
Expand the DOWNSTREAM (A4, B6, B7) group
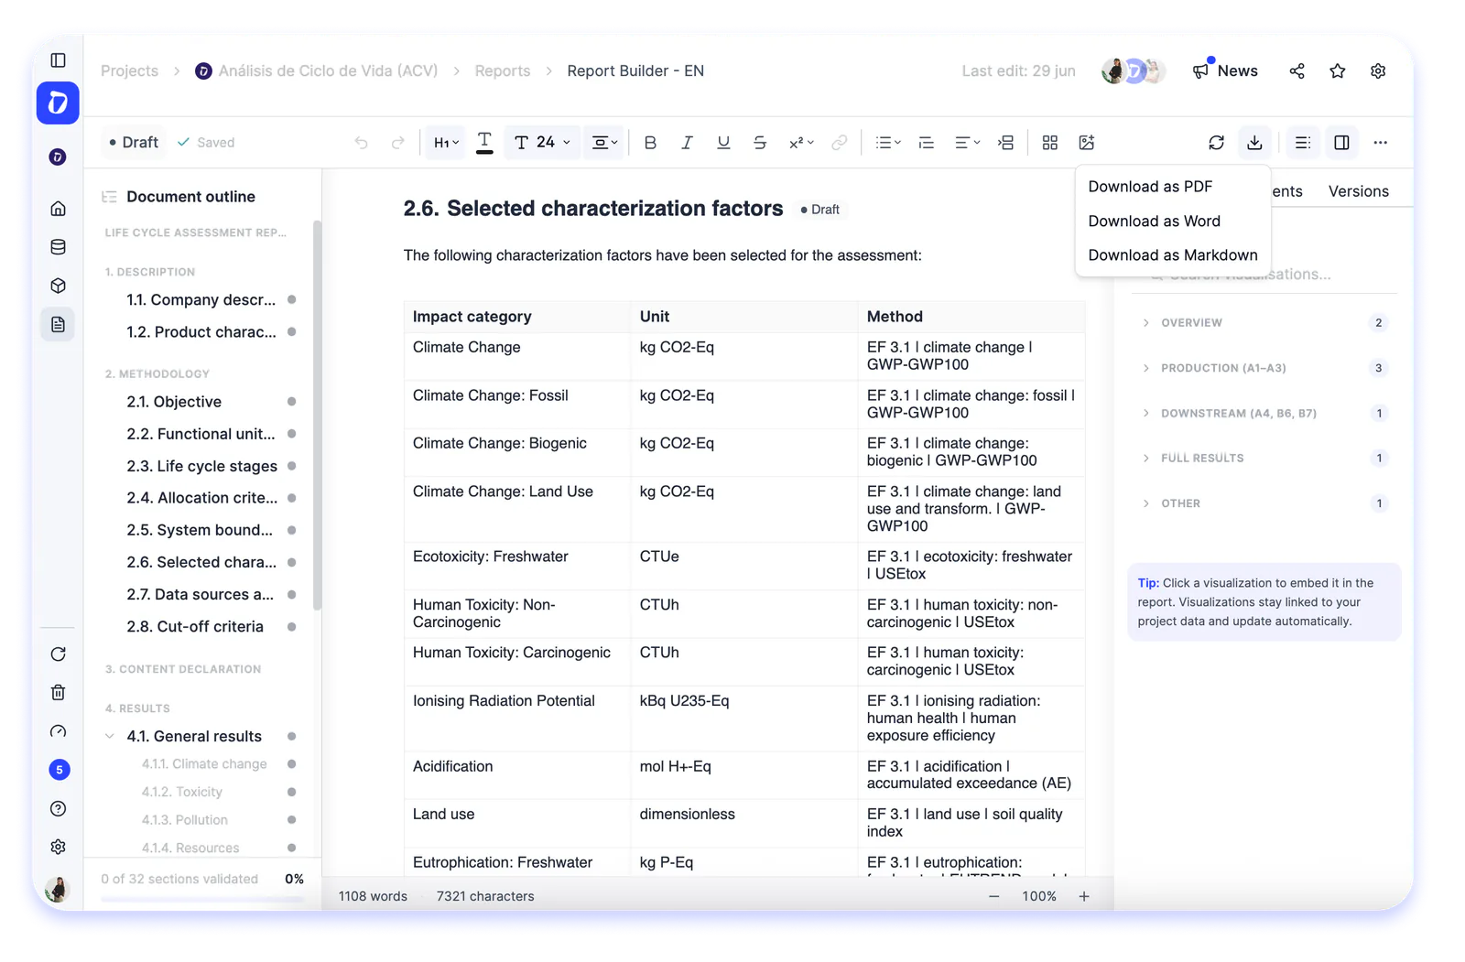pyautogui.click(x=1264, y=414)
